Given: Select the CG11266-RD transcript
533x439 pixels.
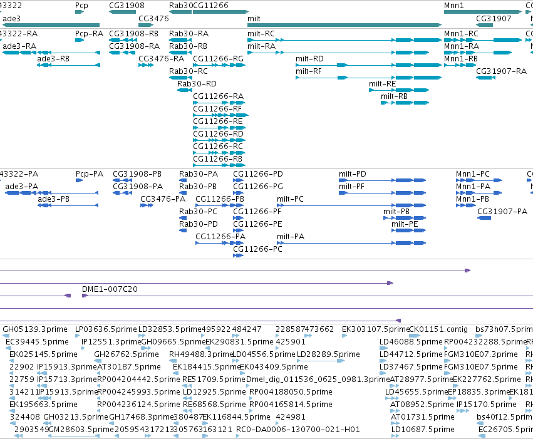Looking at the screenshot, I should point(218,134).
